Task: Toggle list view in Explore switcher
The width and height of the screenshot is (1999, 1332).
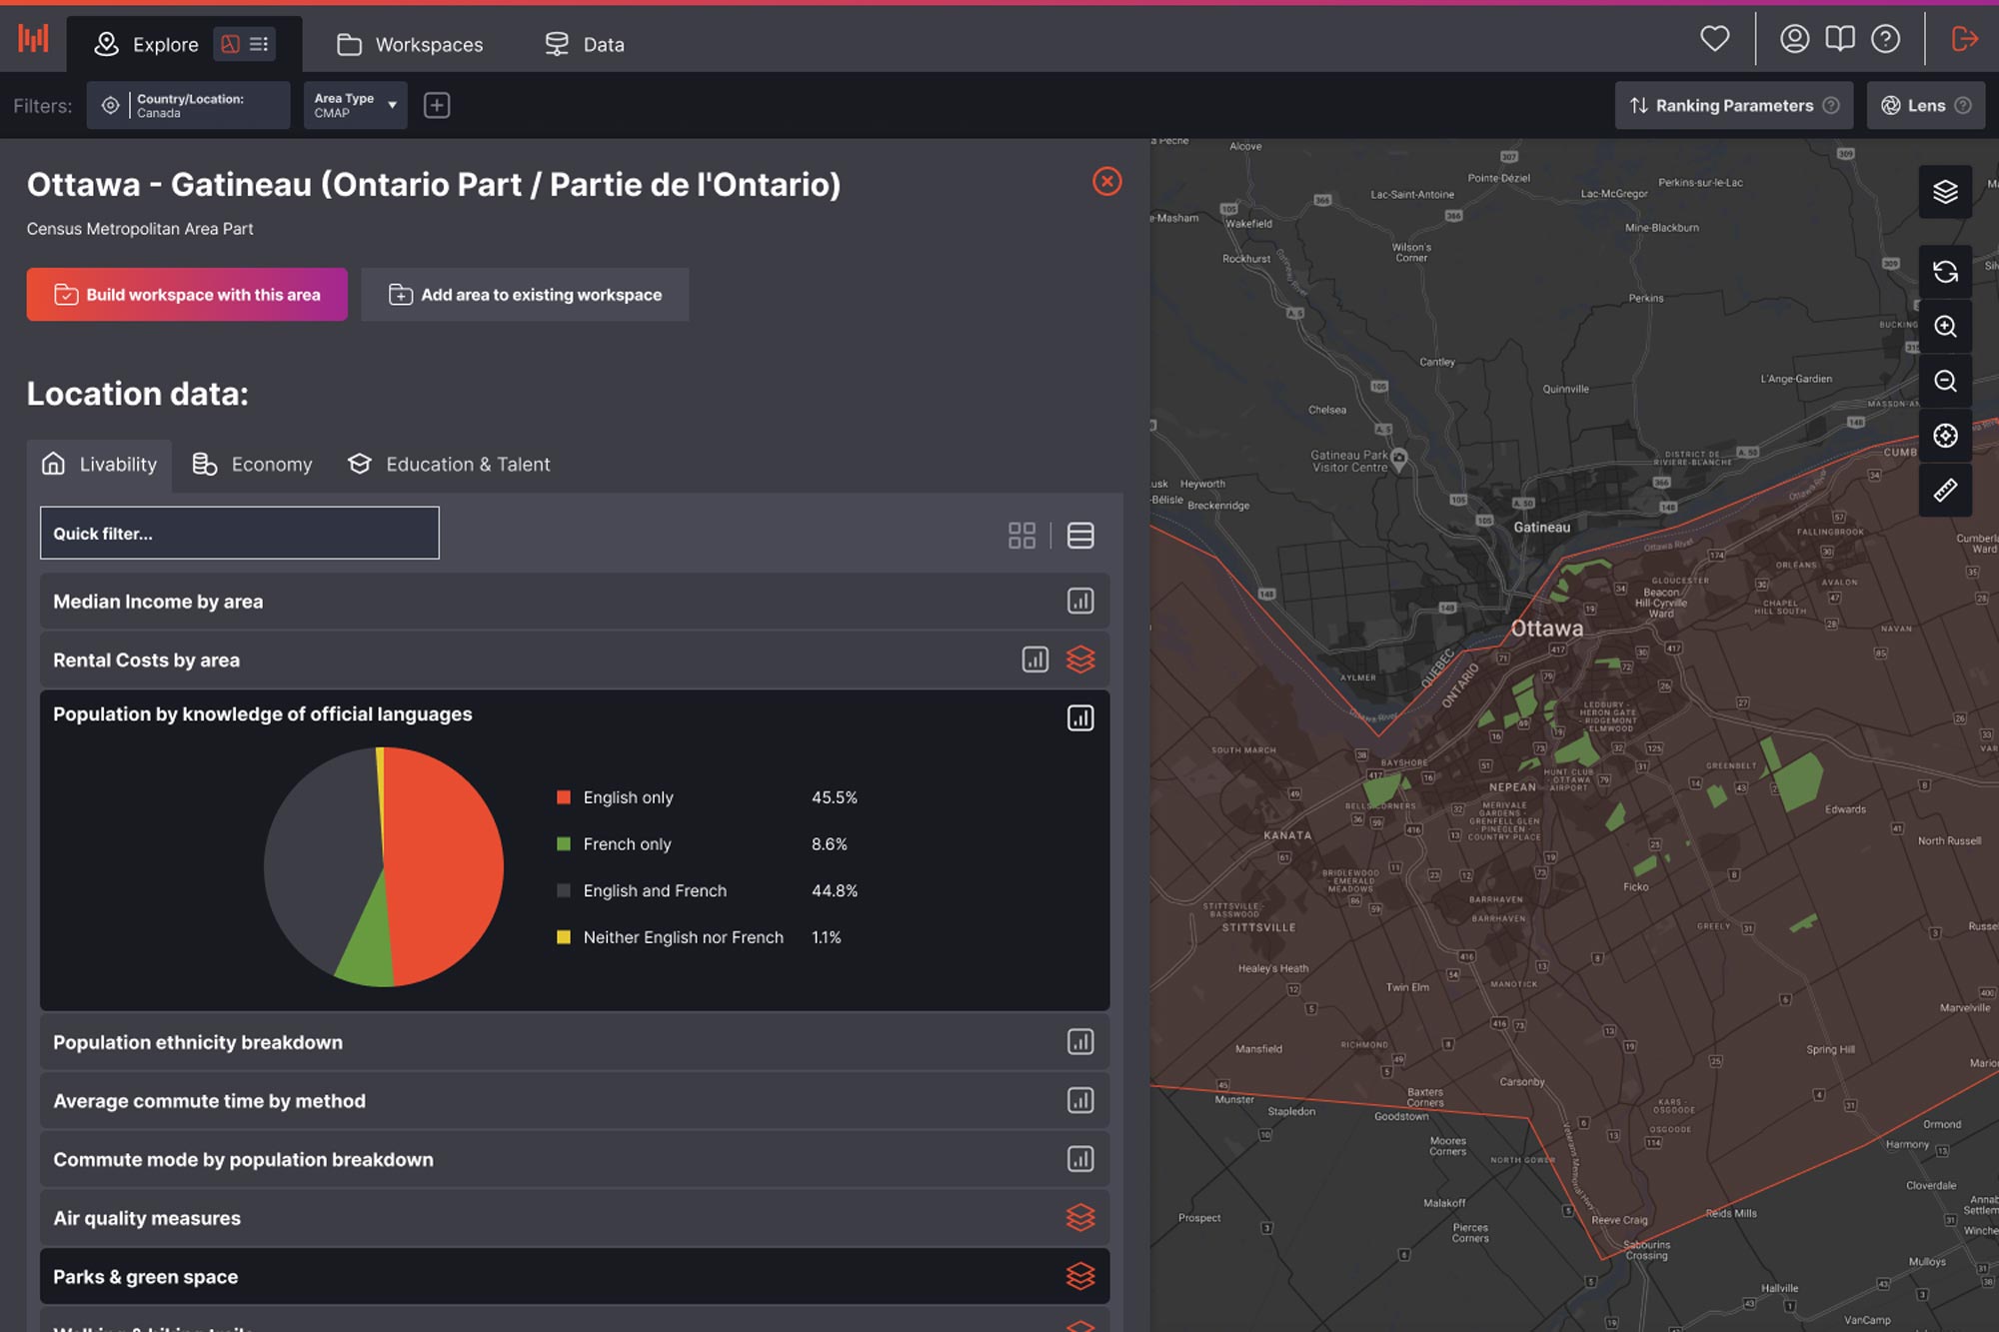Action: [x=260, y=44]
